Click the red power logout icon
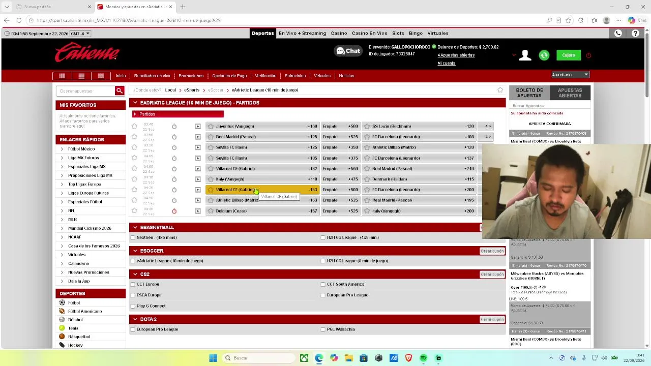 pyautogui.click(x=588, y=55)
